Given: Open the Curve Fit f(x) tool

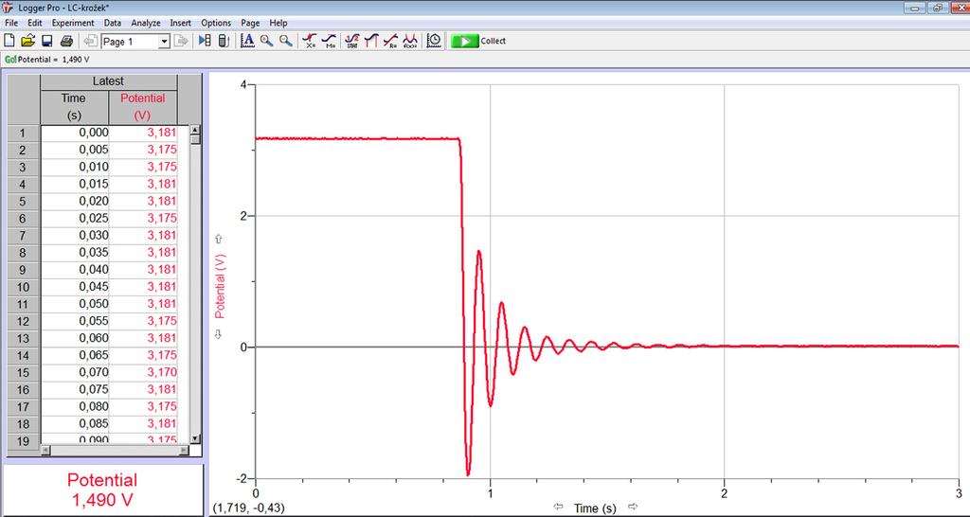Looking at the screenshot, I should (x=409, y=41).
